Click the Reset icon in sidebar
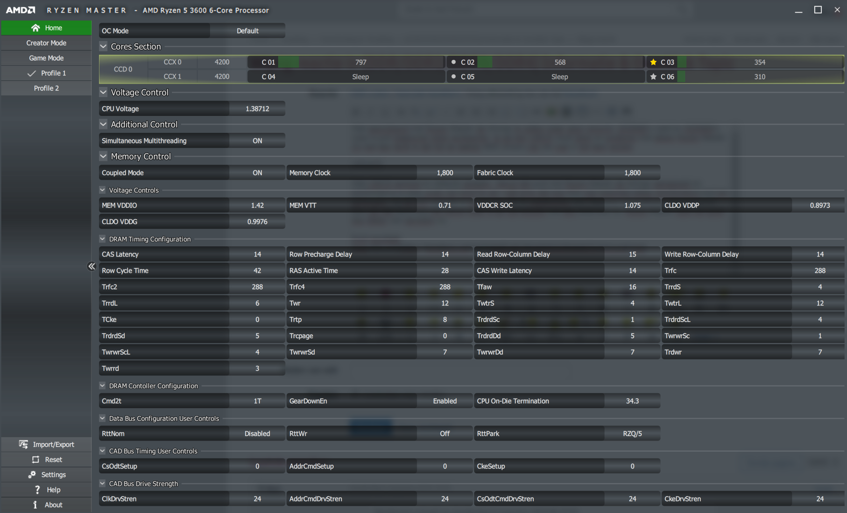Screen dimensions: 847x513 (x=35, y=459)
